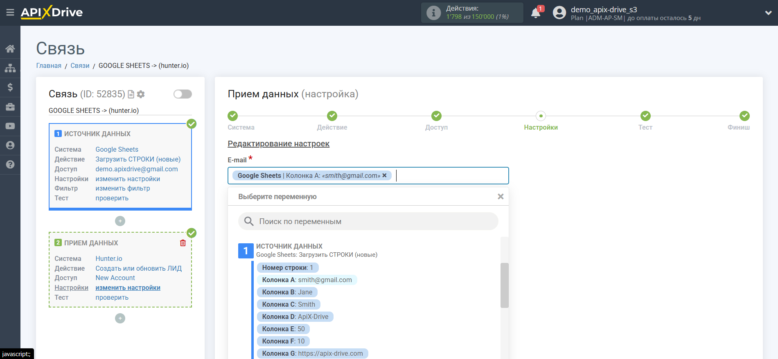Click receiver изменить настройки link
The width and height of the screenshot is (778, 359).
pos(128,287)
